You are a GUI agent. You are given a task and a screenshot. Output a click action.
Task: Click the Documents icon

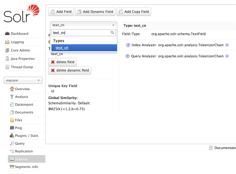click(12, 112)
